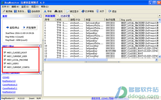Screen dimensions: 161x100
Task: Open 查找 binoculars search tool
Action: (x=58, y=11)
